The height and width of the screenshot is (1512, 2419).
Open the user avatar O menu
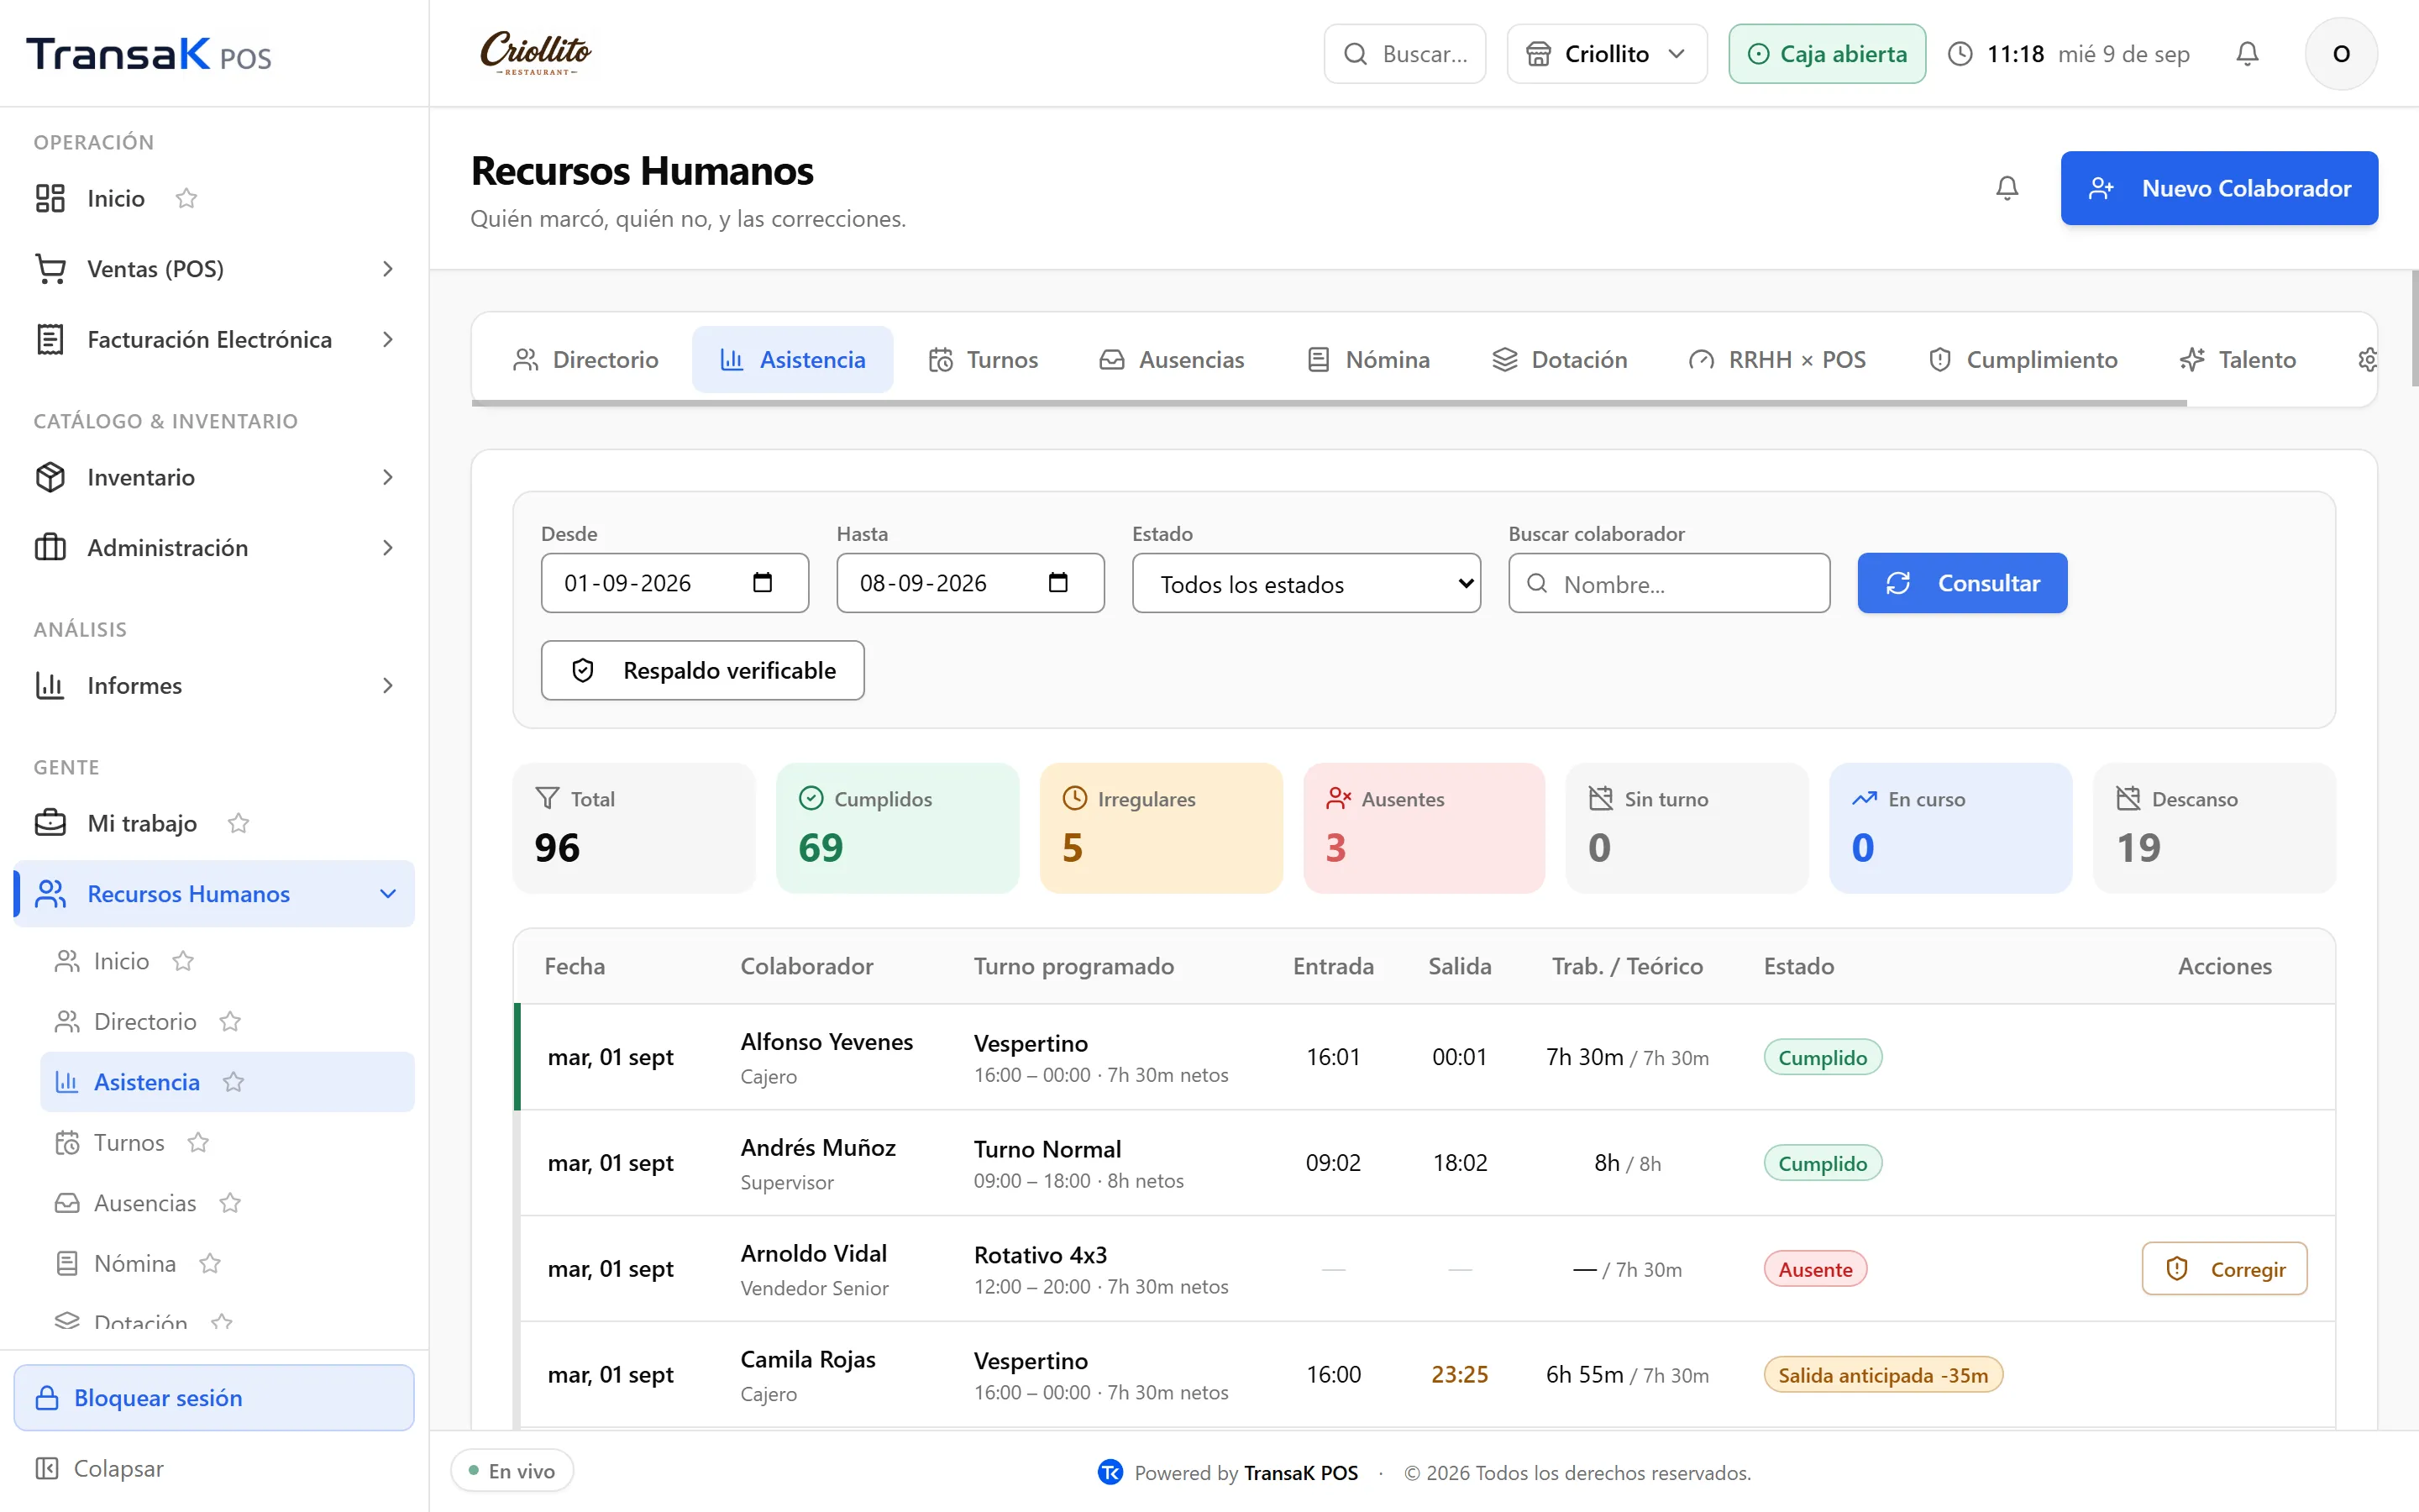click(x=2341, y=54)
